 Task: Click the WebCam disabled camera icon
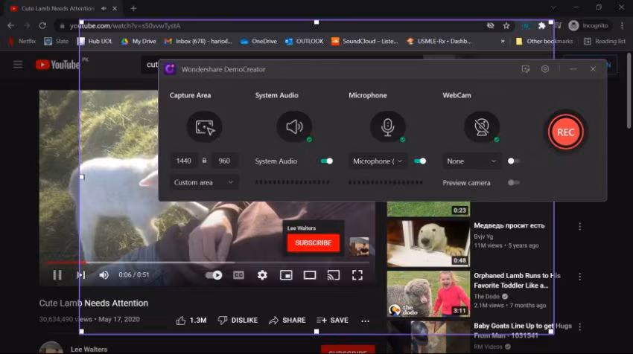(482, 127)
